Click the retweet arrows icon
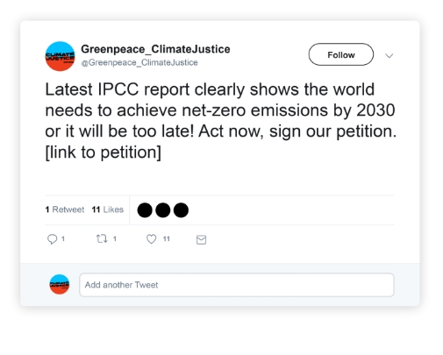 [102, 238]
